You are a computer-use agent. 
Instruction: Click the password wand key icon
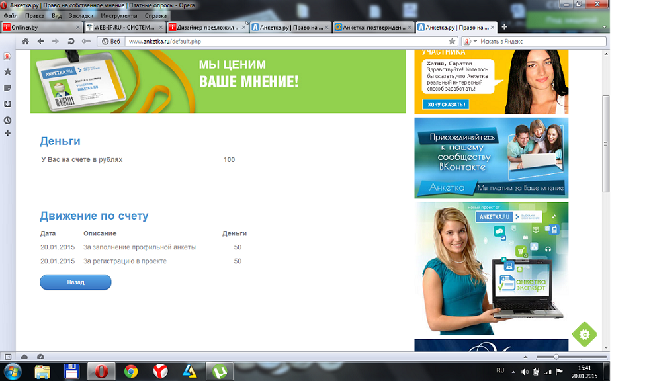(86, 42)
